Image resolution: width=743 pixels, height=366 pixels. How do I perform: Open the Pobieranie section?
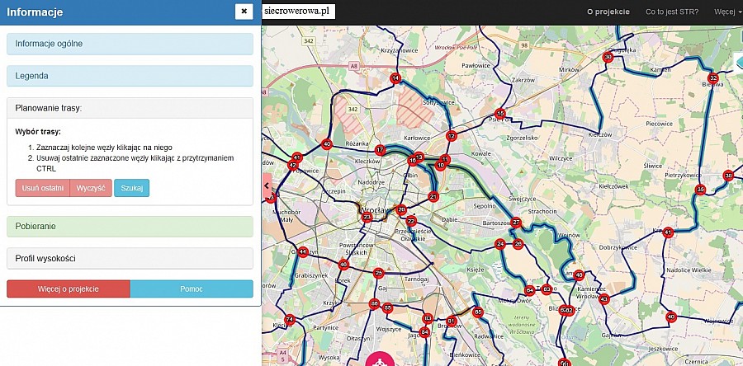130,225
